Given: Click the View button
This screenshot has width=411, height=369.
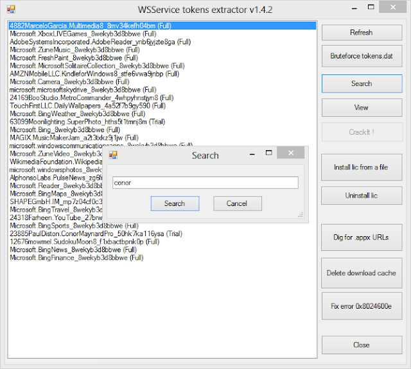Looking at the screenshot, I should click(x=362, y=108).
